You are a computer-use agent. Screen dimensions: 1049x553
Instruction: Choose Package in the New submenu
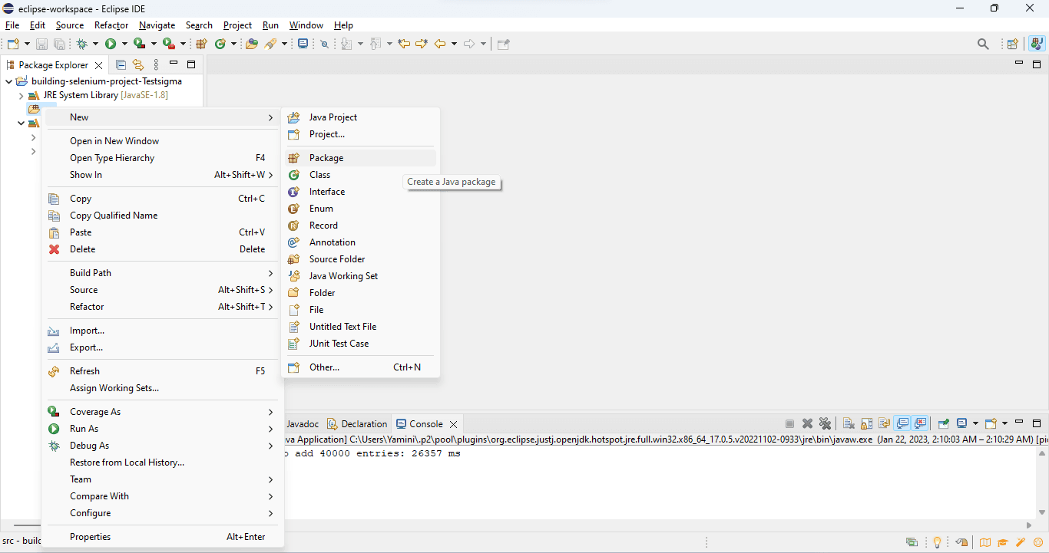pos(360,158)
